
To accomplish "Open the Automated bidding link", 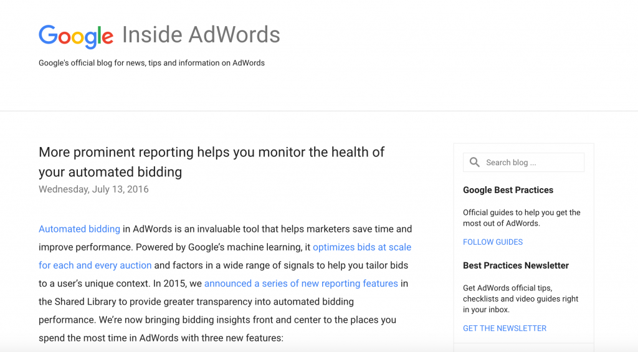I will point(79,229).
